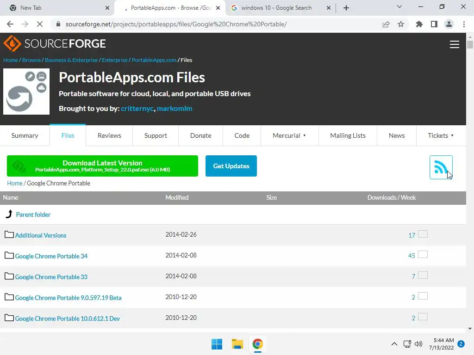Click the checkbox in 9.0.597.19 Beta row
The image size is (474, 355).
point(423,296)
